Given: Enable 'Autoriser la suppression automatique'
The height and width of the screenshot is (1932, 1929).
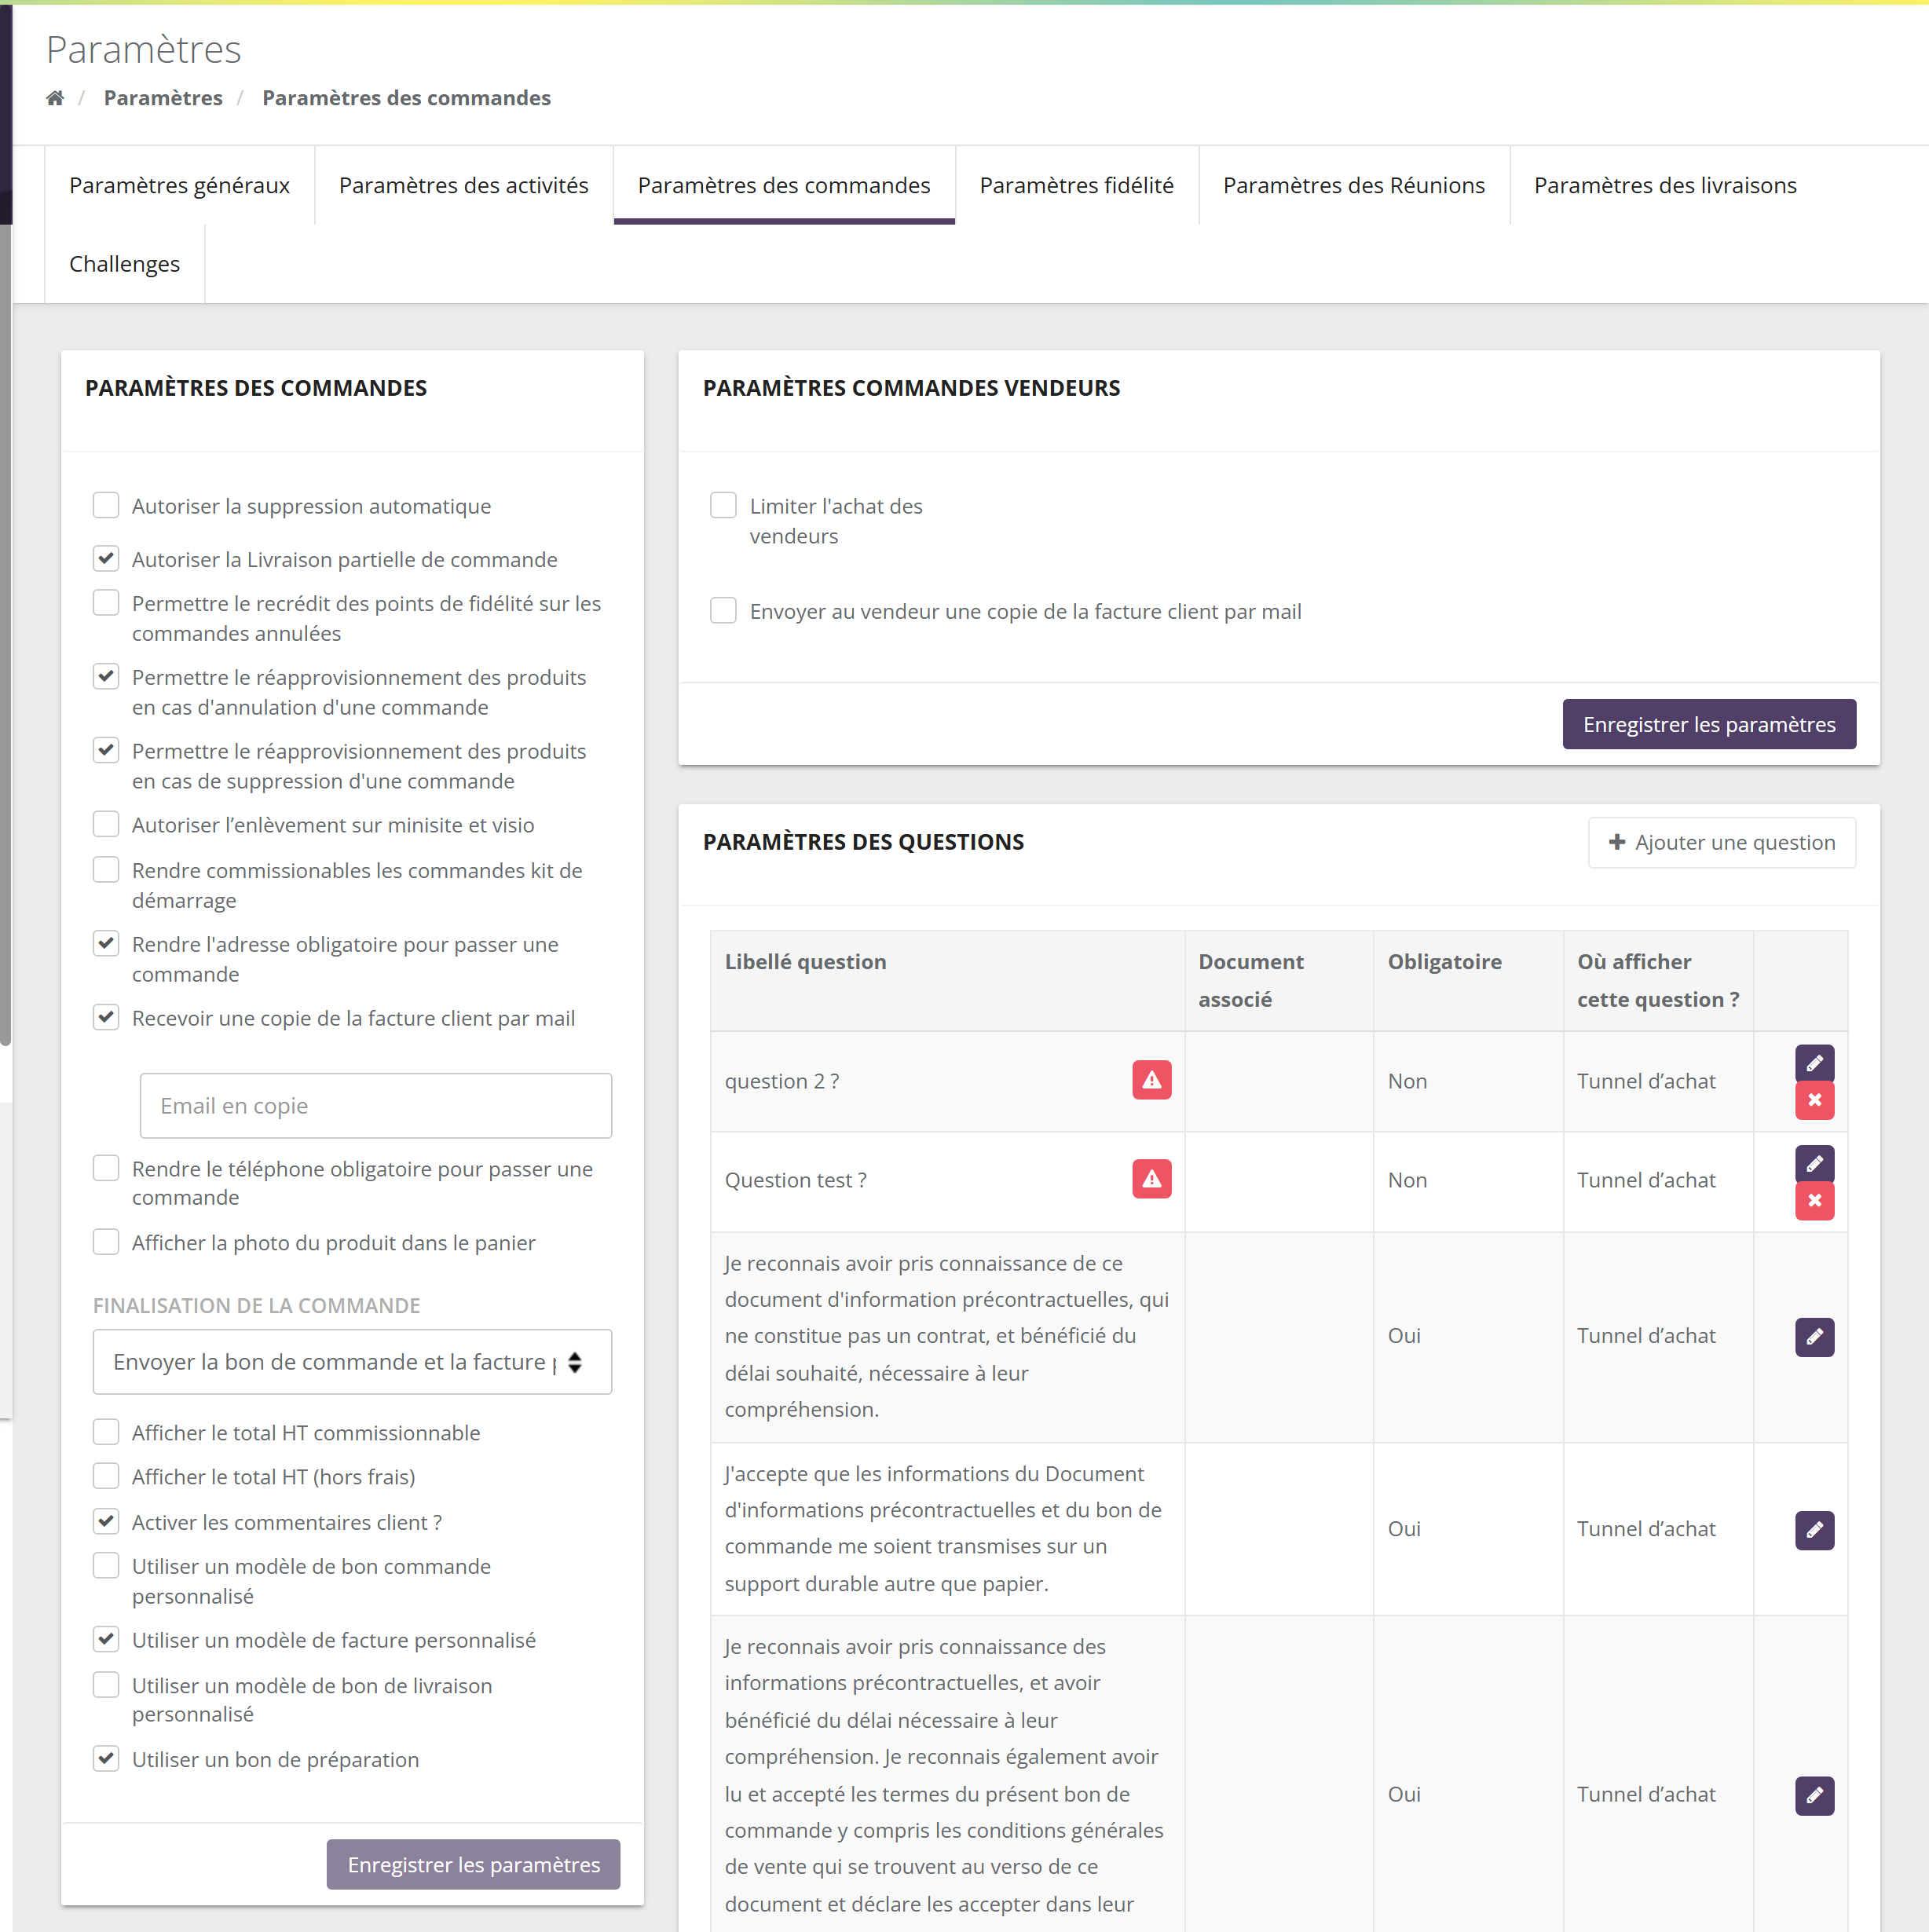Looking at the screenshot, I should click(x=106, y=505).
